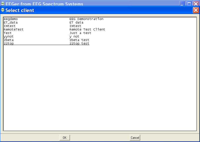Select the RemoteTest client entry
The width and height of the screenshot is (200, 142).
[x=13, y=29]
